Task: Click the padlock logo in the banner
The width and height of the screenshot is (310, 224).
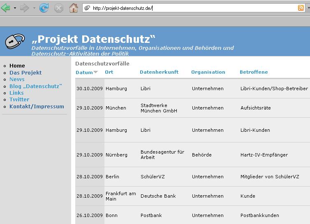Action: 15,41
